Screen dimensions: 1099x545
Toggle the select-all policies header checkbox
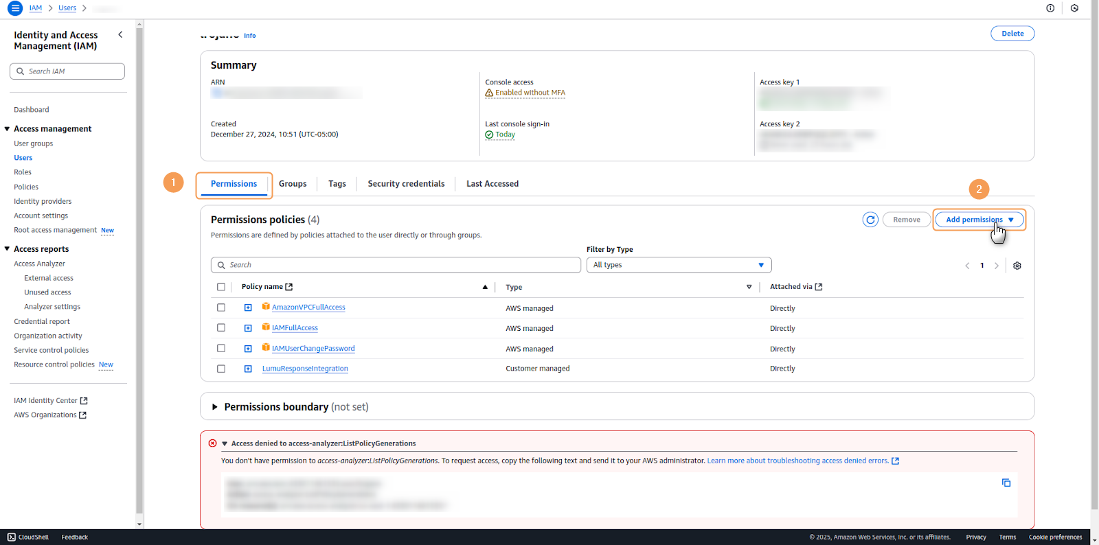point(221,287)
